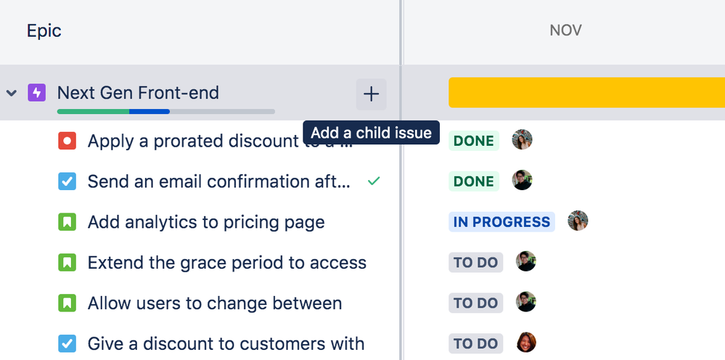
Task: Open the Next Gen Front-end epic
Action: tap(138, 93)
